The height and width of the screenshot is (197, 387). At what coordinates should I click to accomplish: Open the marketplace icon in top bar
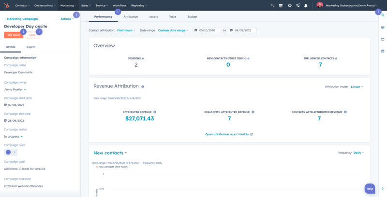pyautogui.click(x=281, y=5)
